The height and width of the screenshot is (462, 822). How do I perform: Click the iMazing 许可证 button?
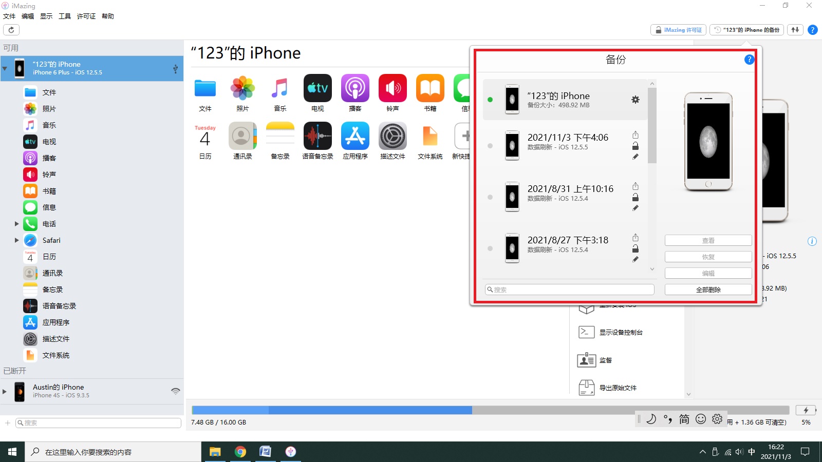678,30
